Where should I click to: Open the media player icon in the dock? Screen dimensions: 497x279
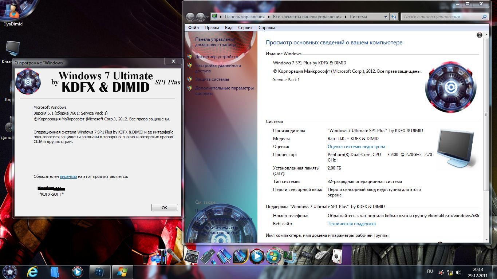pyautogui.click(x=257, y=256)
